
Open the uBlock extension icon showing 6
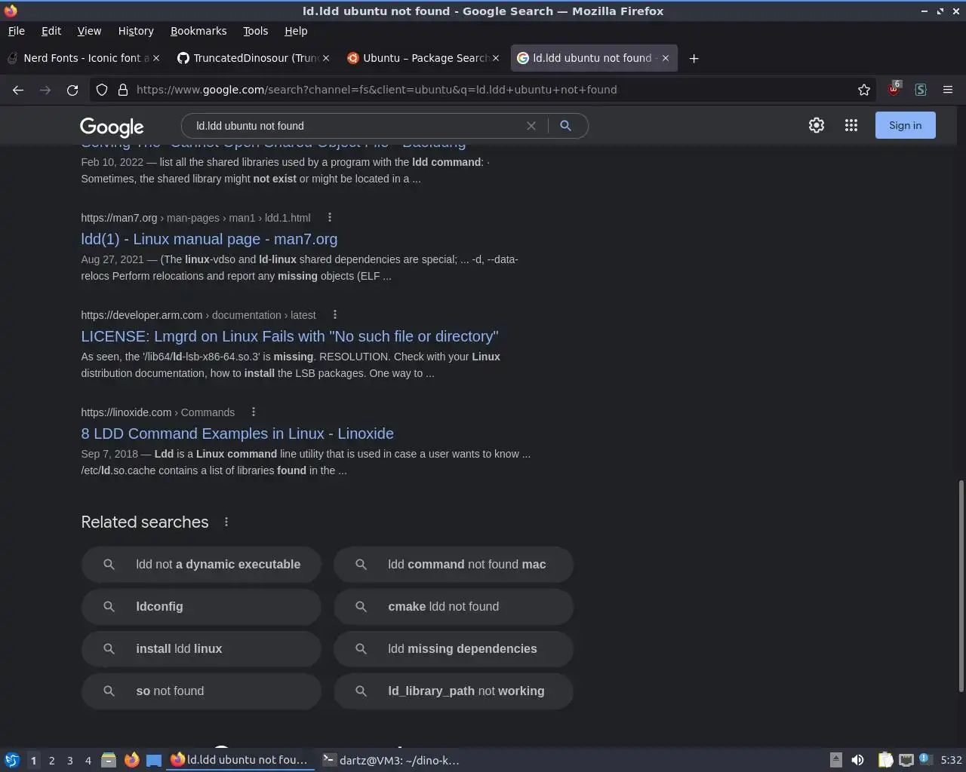(894, 89)
